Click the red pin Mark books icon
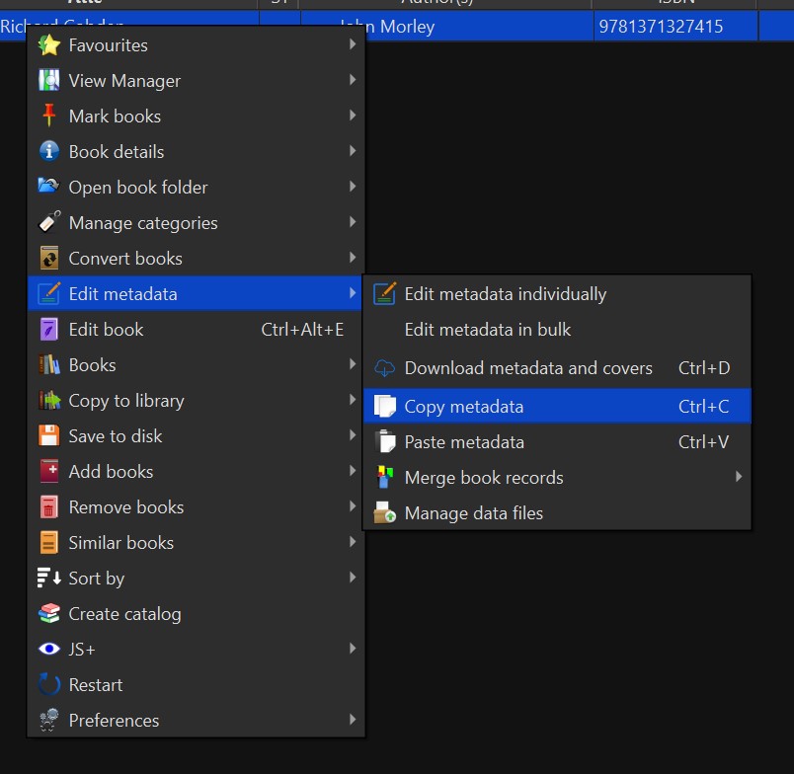The width and height of the screenshot is (794, 774). [x=48, y=116]
